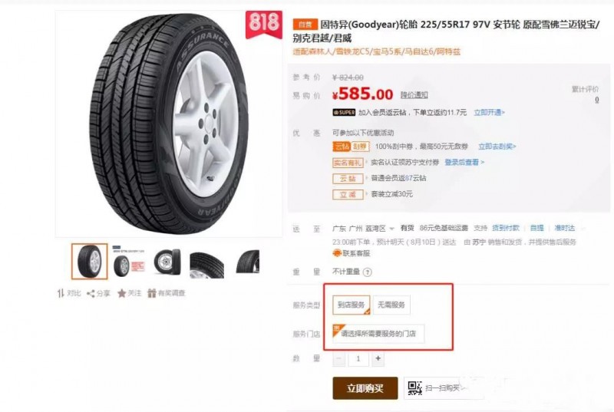The height and width of the screenshot is (412, 614).
Task: Click the 立即购买 buy now button
Action: coord(365,388)
